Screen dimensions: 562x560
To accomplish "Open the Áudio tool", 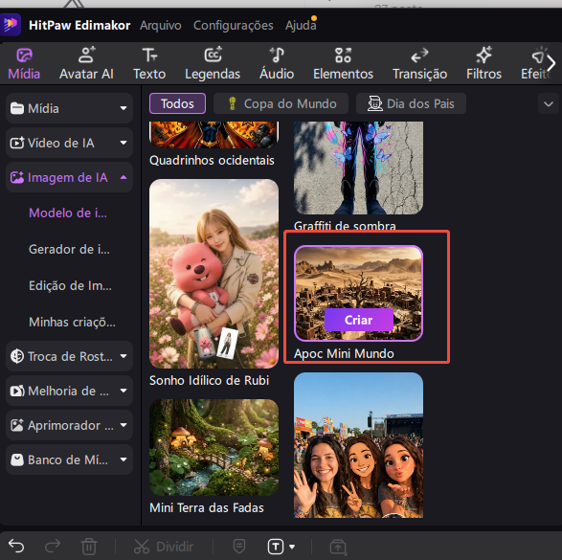I will (277, 64).
